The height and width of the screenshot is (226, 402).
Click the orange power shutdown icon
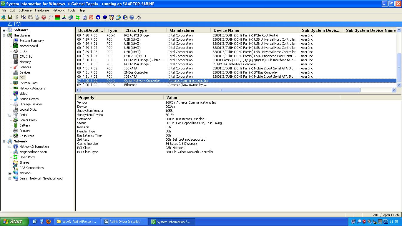click(91, 17)
